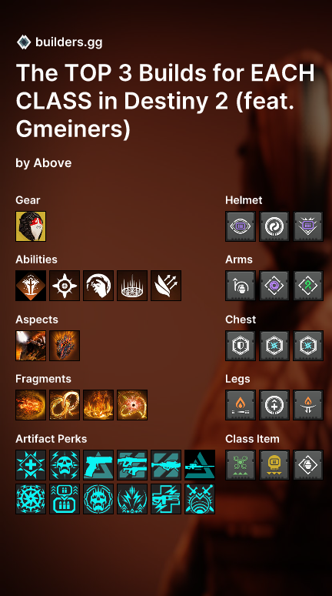Click the first helmet mod with eye icon
The image size is (332, 596).
tap(241, 226)
